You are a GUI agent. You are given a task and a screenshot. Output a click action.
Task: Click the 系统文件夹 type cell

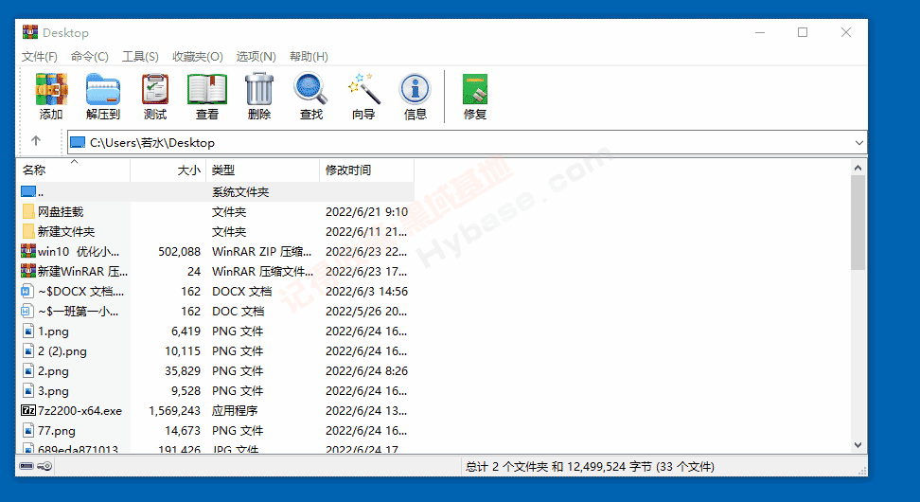pos(240,192)
